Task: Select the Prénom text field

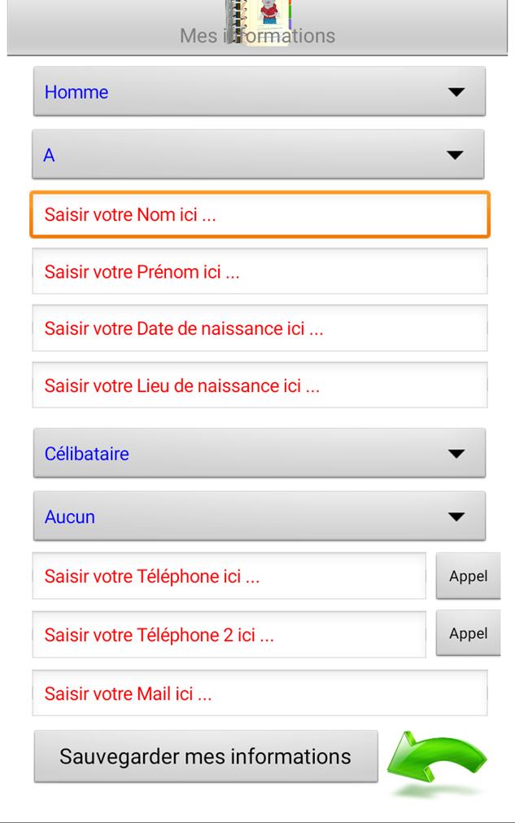Action: click(260, 271)
